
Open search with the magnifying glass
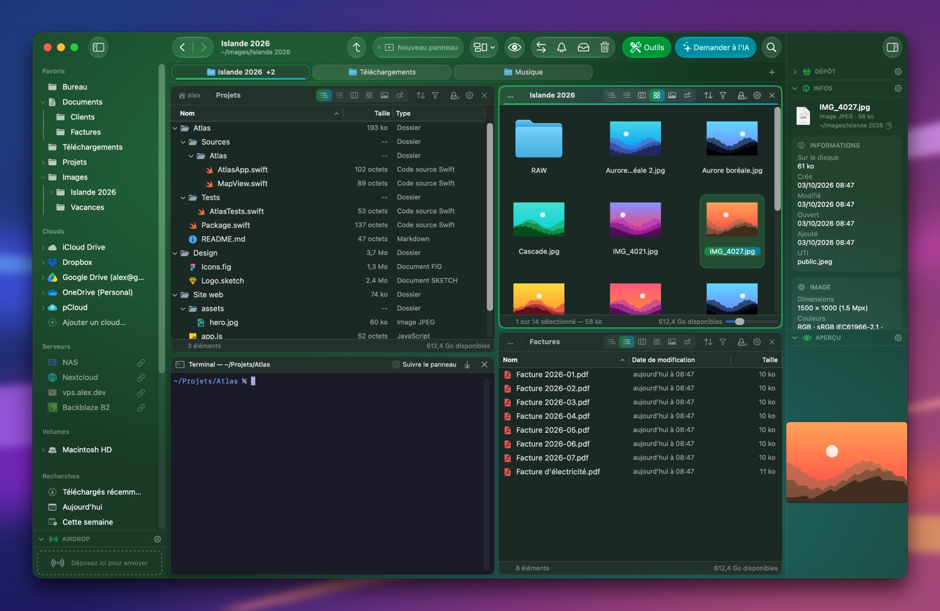tap(771, 48)
